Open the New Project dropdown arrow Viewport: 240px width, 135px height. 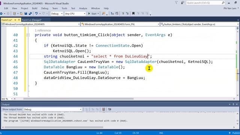18,13
